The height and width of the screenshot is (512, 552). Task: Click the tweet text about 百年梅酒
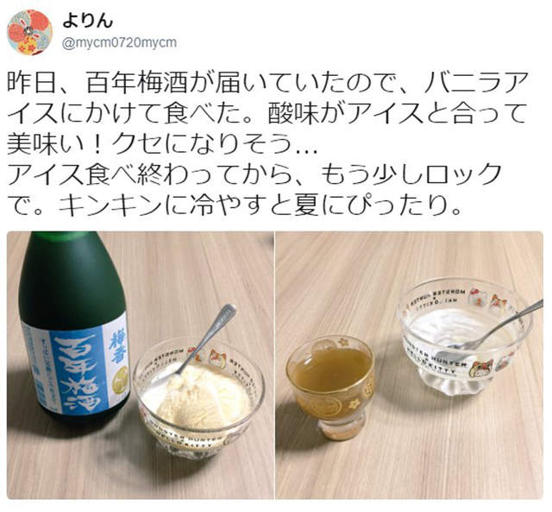coord(267,143)
